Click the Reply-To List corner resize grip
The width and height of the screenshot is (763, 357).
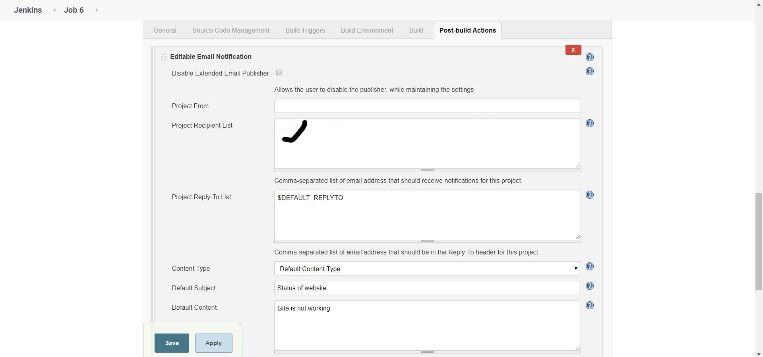pyautogui.click(x=578, y=237)
